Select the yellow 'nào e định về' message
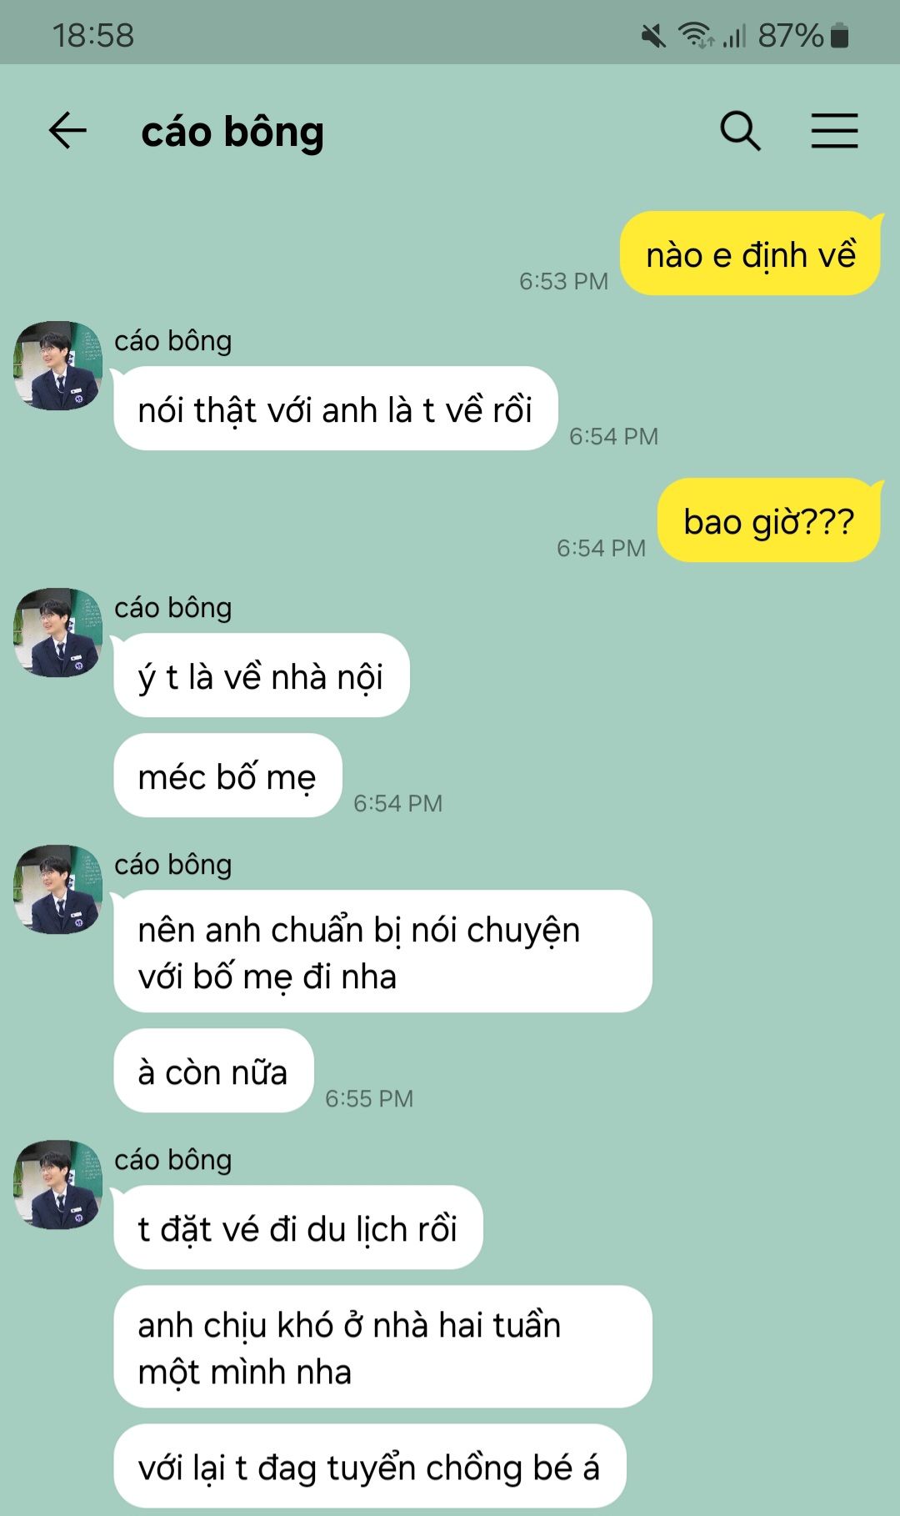The image size is (900, 1516). 751,254
